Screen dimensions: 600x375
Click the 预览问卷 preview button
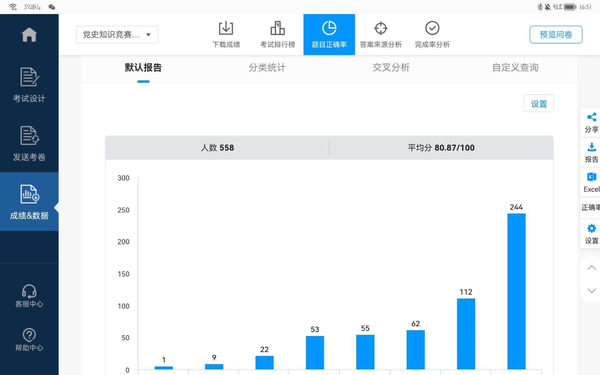point(556,35)
